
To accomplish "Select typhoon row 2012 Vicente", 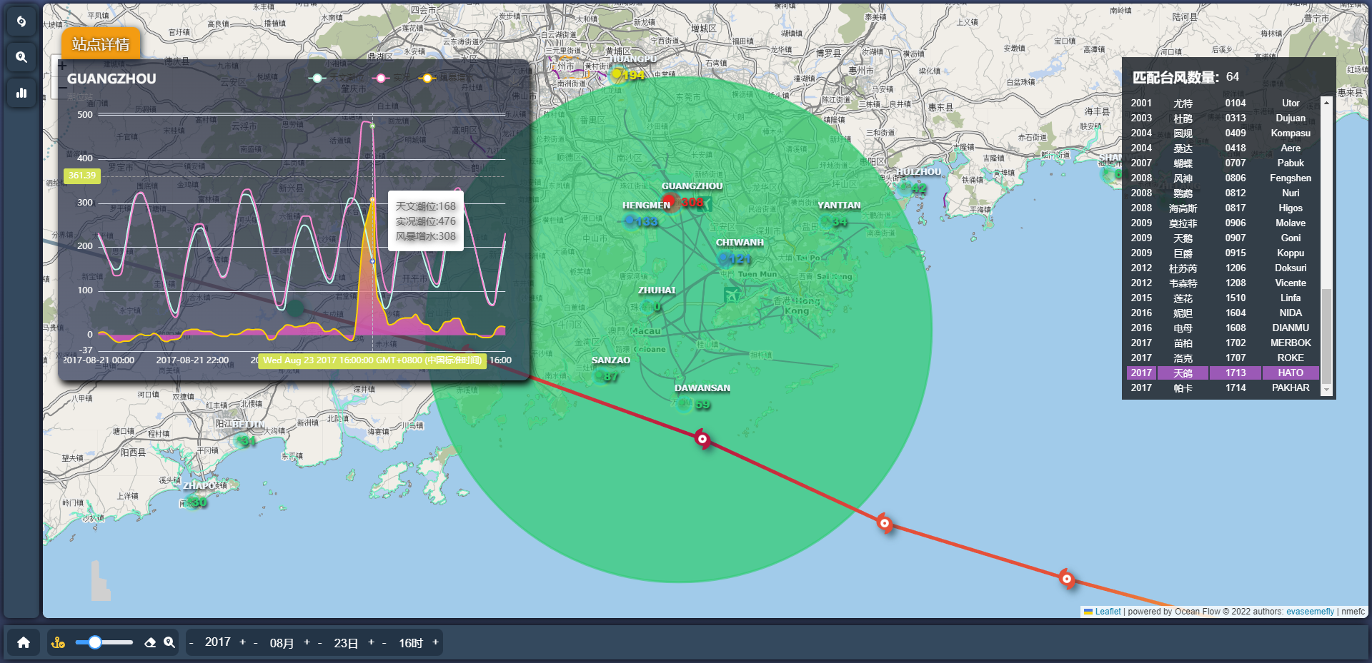I will point(1223,283).
